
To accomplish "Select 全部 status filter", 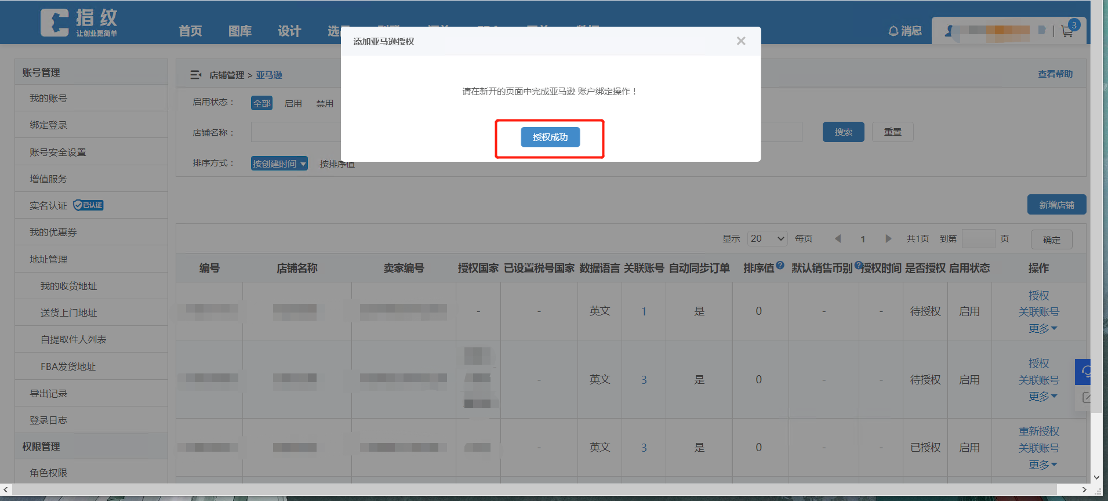I will [x=261, y=103].
